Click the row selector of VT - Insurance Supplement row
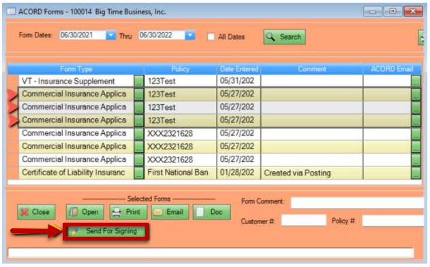 13,81
